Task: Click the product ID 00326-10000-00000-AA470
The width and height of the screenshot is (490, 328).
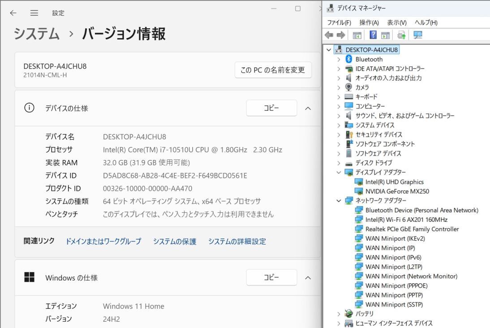Action: pos(147,189)
